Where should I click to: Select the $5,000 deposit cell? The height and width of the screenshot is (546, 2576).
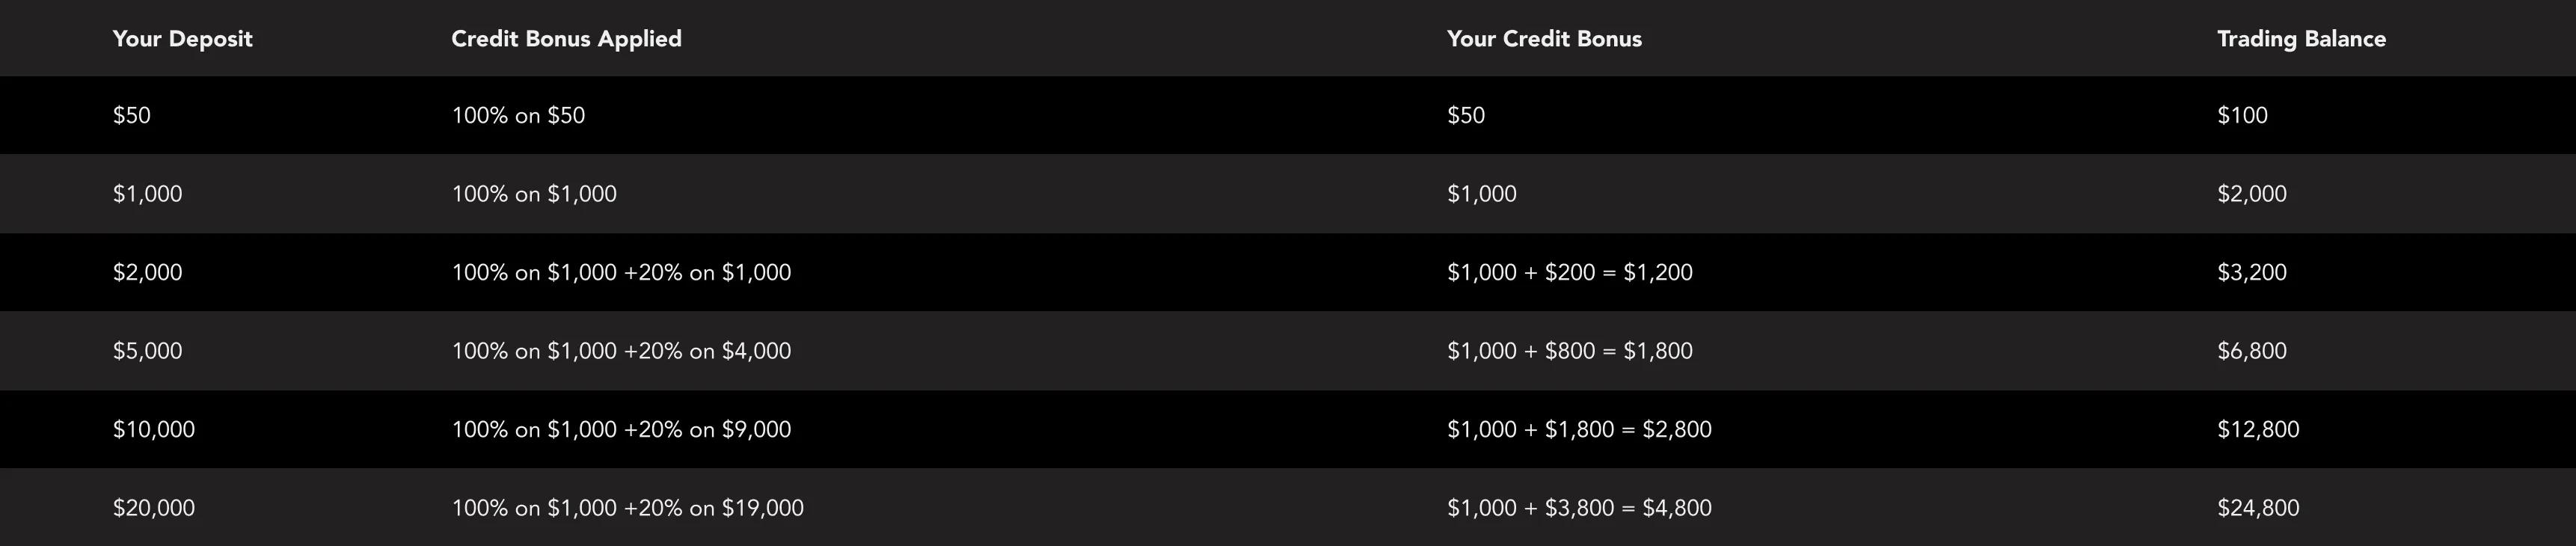coord(147,351)
